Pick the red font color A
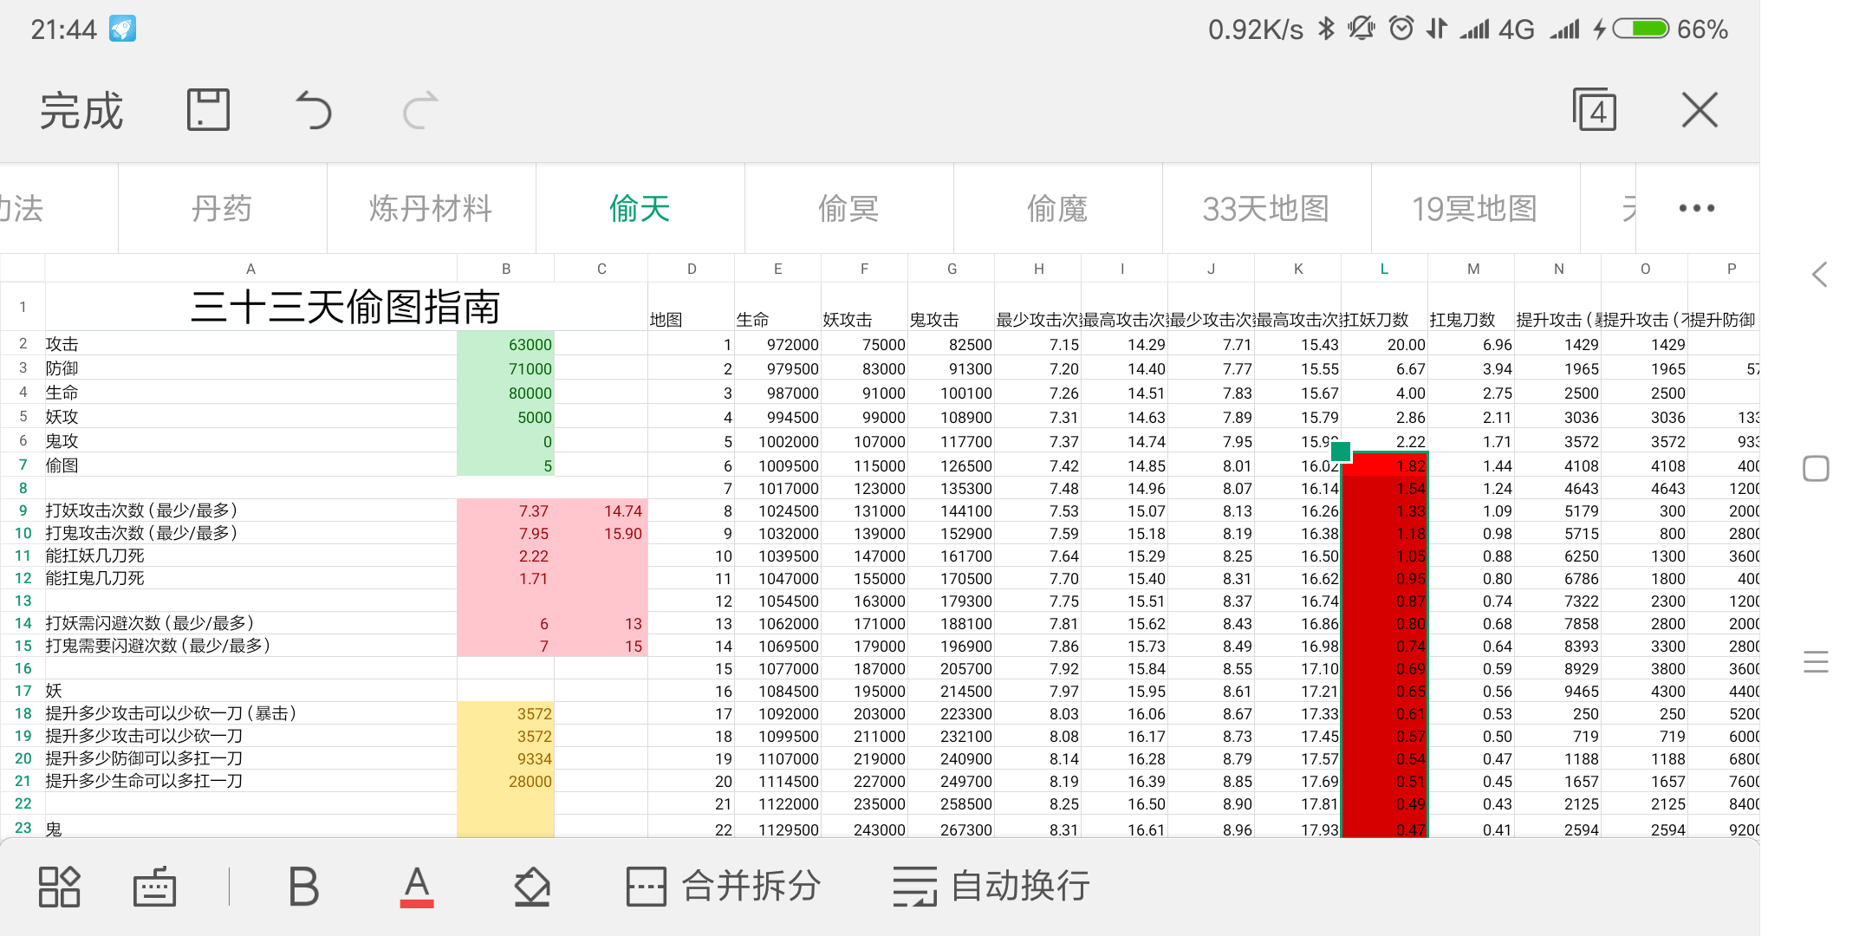This screenshot has width=1872, height=936. click(x=417, y=887)
